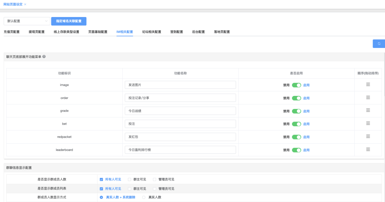Click the blue refresh icon button
This screenshot has height=202, width=385.
pos(378,44)
